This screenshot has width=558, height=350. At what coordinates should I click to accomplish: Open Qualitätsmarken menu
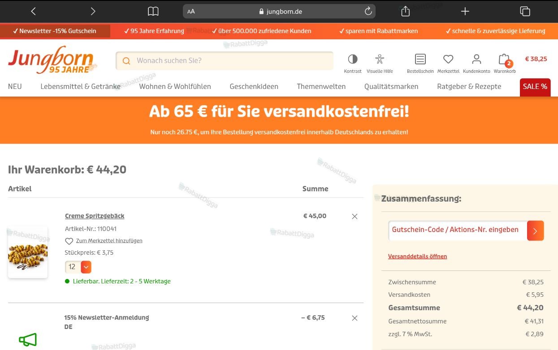pos(391,86)
